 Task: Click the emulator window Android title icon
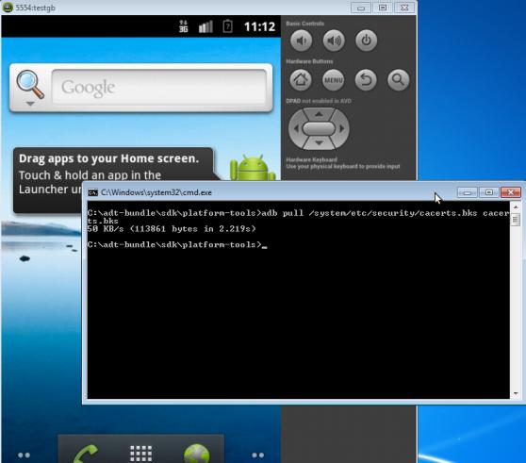tap(8, 8)
